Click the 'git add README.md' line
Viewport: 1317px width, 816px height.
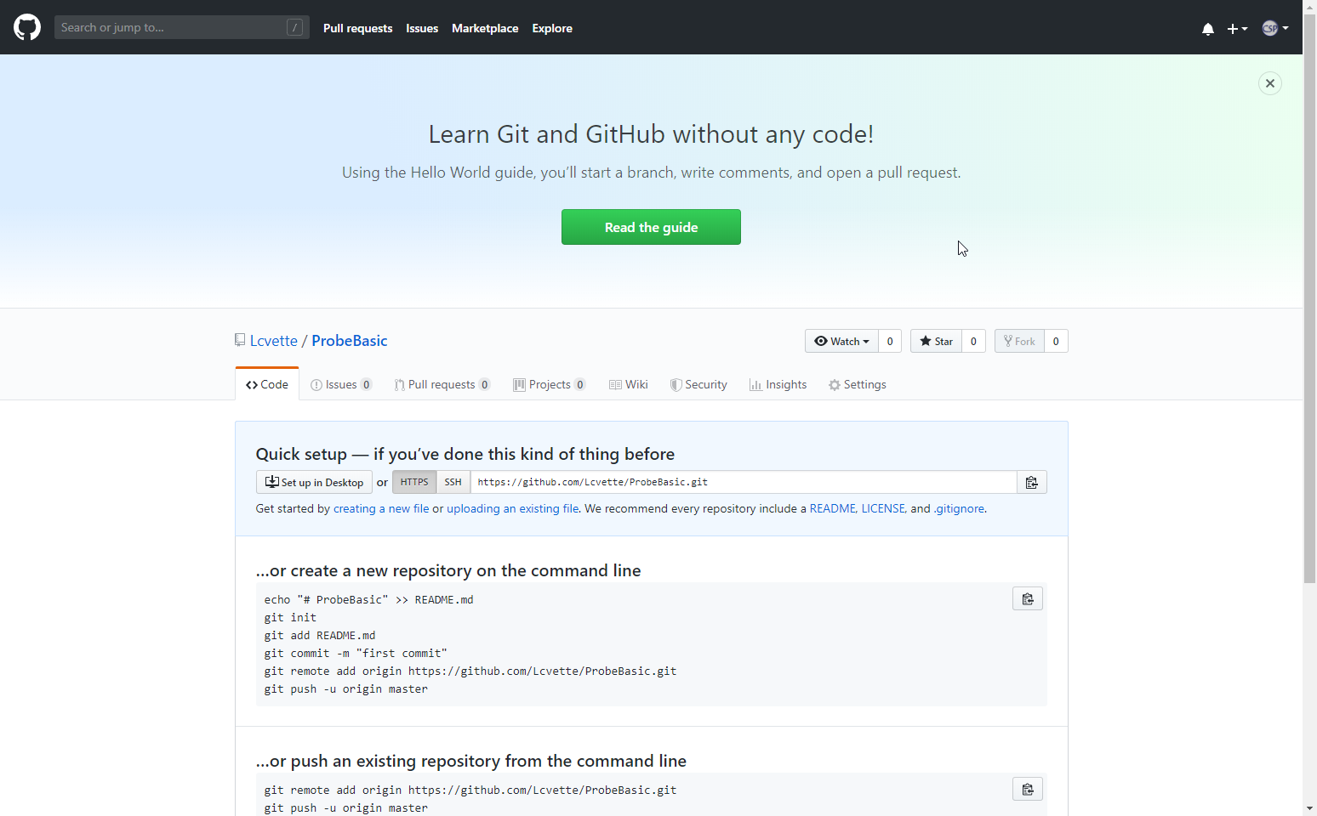pyautogui.click(x=320, y=635)
